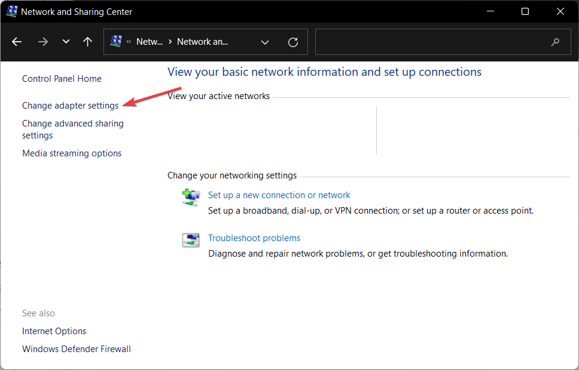Expand the double-chevron breadcrumb at address start

click(x=129, y=42)
